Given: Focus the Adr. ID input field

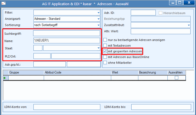Looking at the screenshot, I should (143, 12).
